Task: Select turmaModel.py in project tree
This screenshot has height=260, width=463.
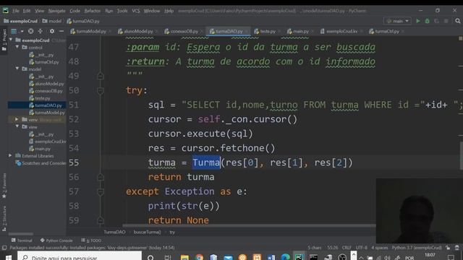Action: pyautogui.click(x=50, y=113)
